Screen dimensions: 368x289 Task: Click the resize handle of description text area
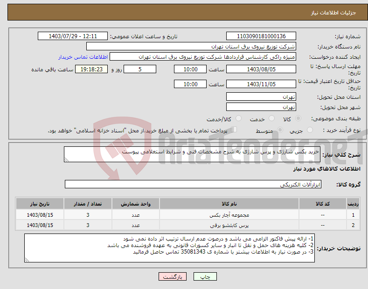coord(67,159)
